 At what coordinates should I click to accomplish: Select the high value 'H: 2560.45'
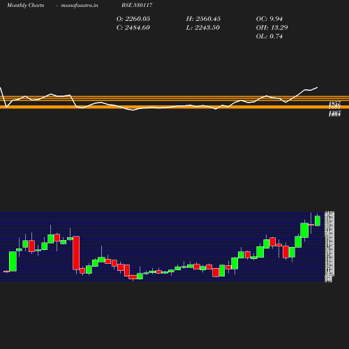(x=203, y=19)
